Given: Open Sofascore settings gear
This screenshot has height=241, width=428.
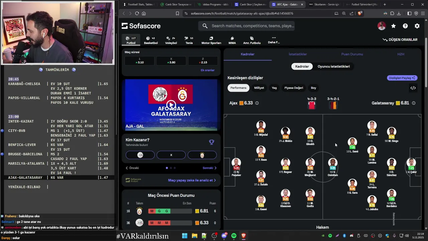Looking at the screenshot, I should [x=417, y=26].
